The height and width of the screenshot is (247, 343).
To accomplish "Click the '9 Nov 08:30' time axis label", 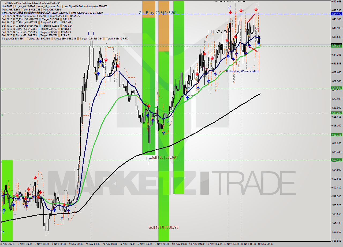I will [x=110, y=244].
